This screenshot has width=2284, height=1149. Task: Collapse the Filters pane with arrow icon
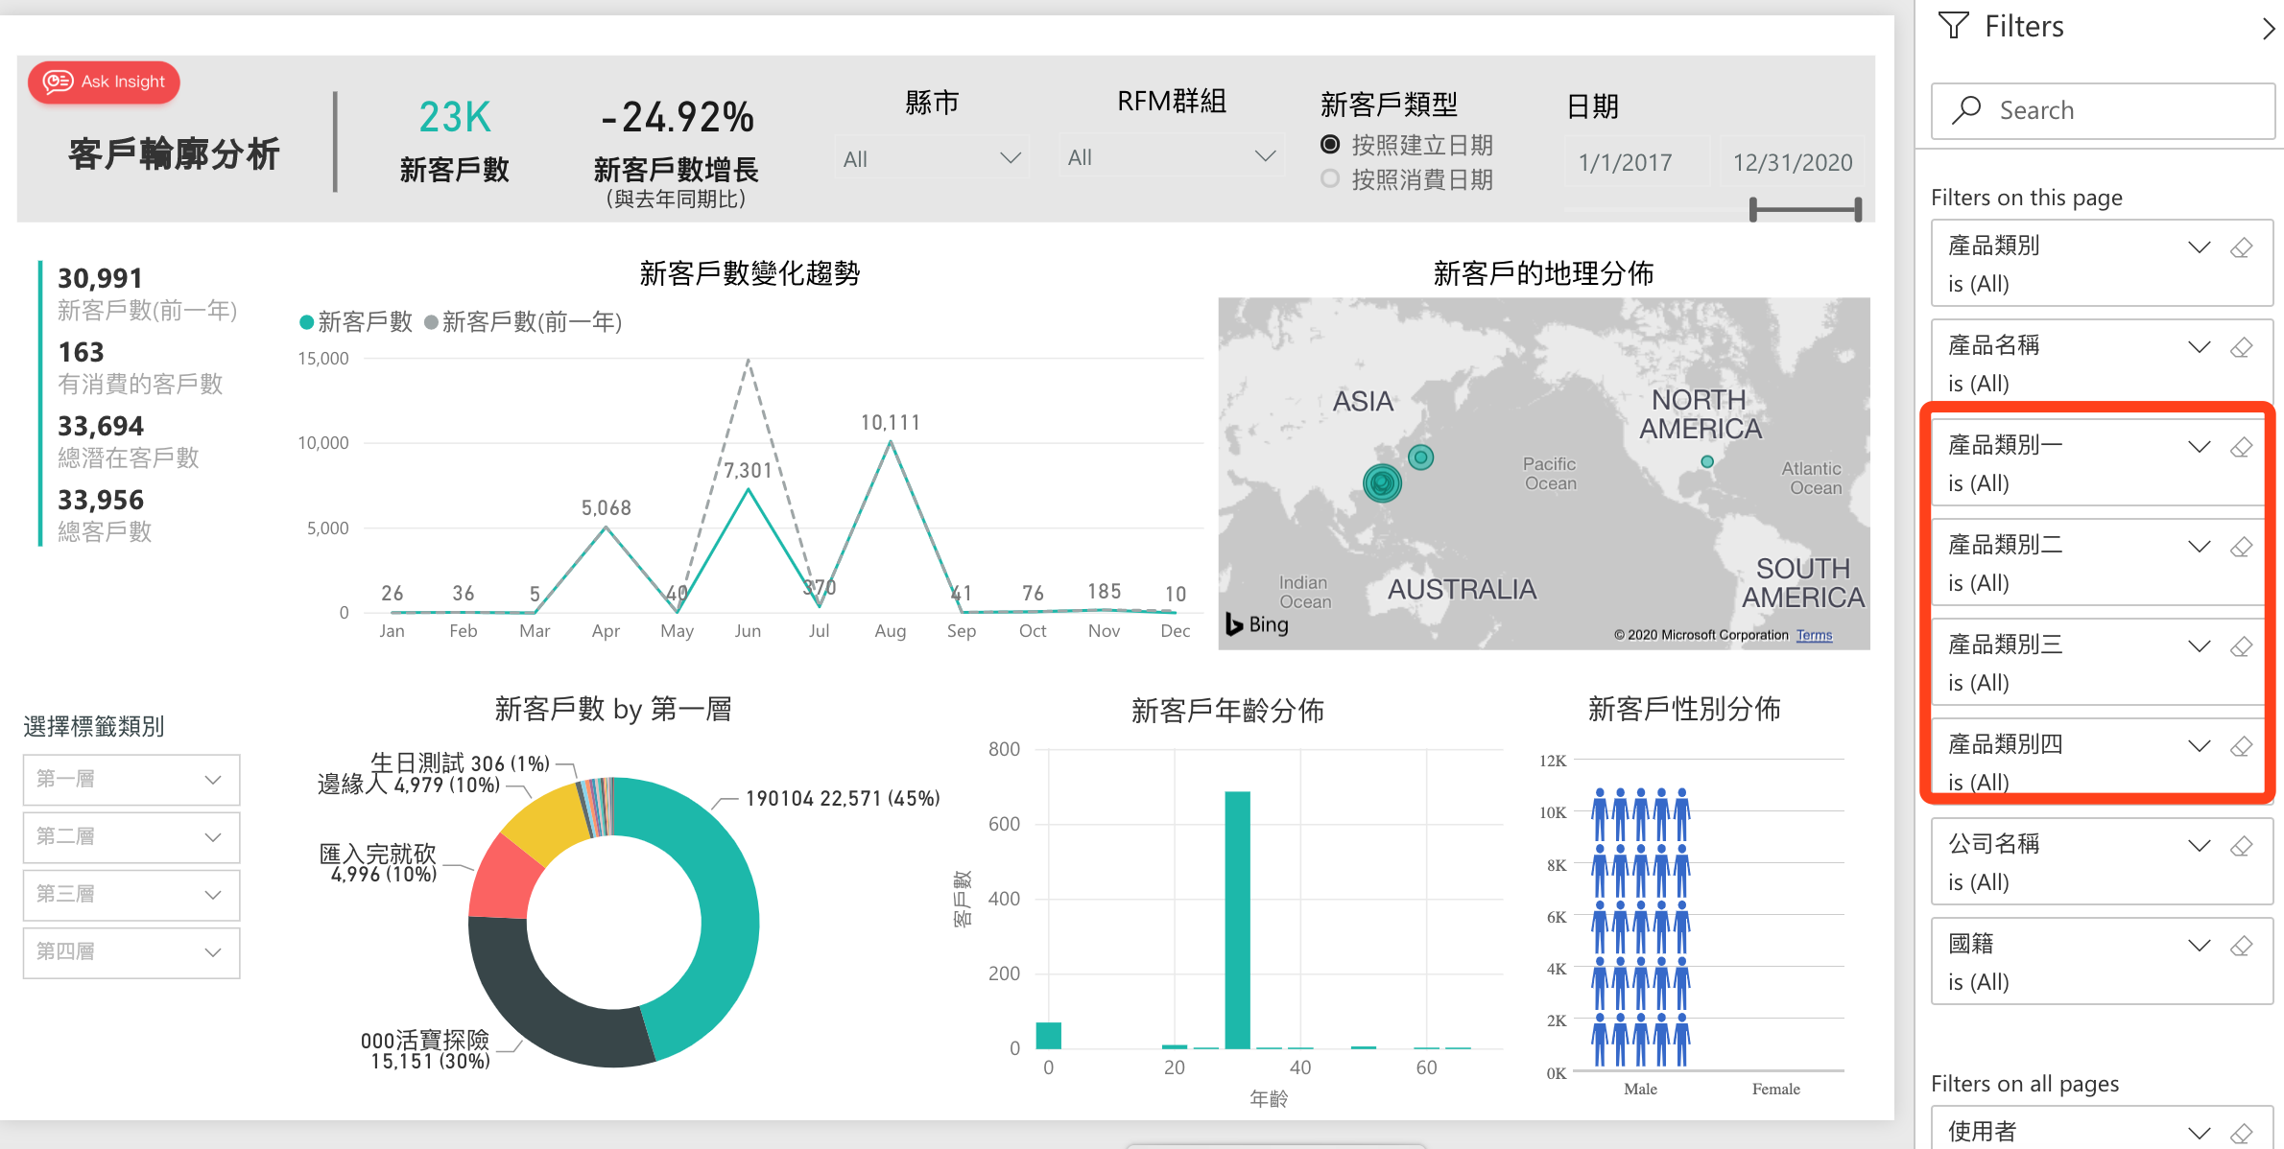click(x=2268, y=29)
